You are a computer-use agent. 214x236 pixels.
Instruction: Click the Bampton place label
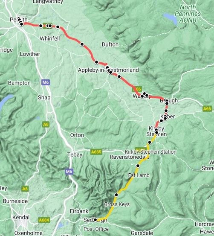tap(20, 83)
